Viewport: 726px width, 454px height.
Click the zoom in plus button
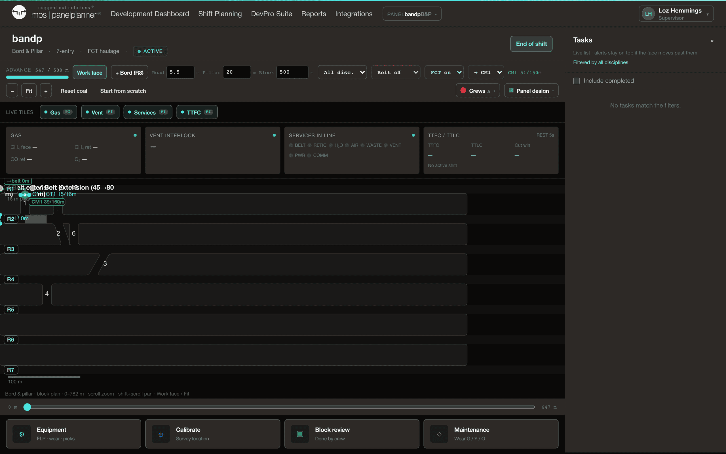point(46,91)
